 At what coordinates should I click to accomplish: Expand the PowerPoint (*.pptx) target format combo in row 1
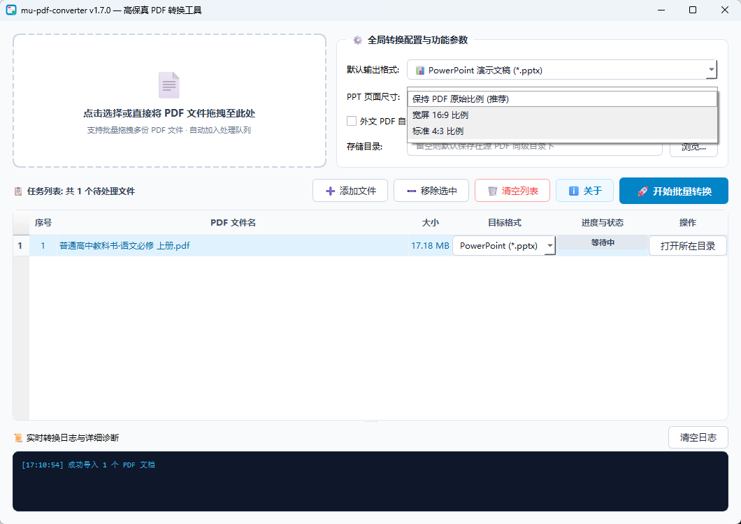549,246
